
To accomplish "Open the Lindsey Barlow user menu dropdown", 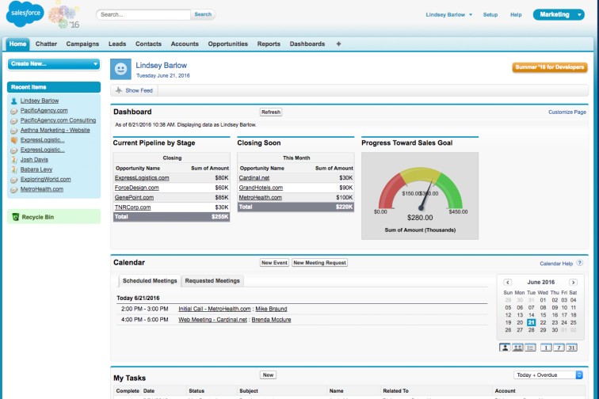I will pos(449,14).
